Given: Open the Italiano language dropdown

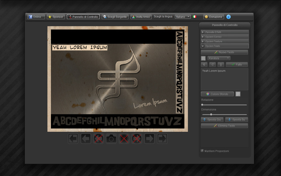Looking at the screenshot, I should coord(183,17).
